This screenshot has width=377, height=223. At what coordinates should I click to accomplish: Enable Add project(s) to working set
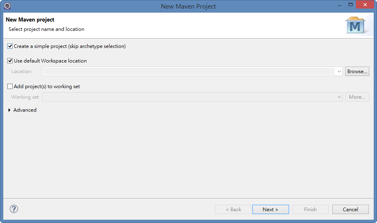10,87
